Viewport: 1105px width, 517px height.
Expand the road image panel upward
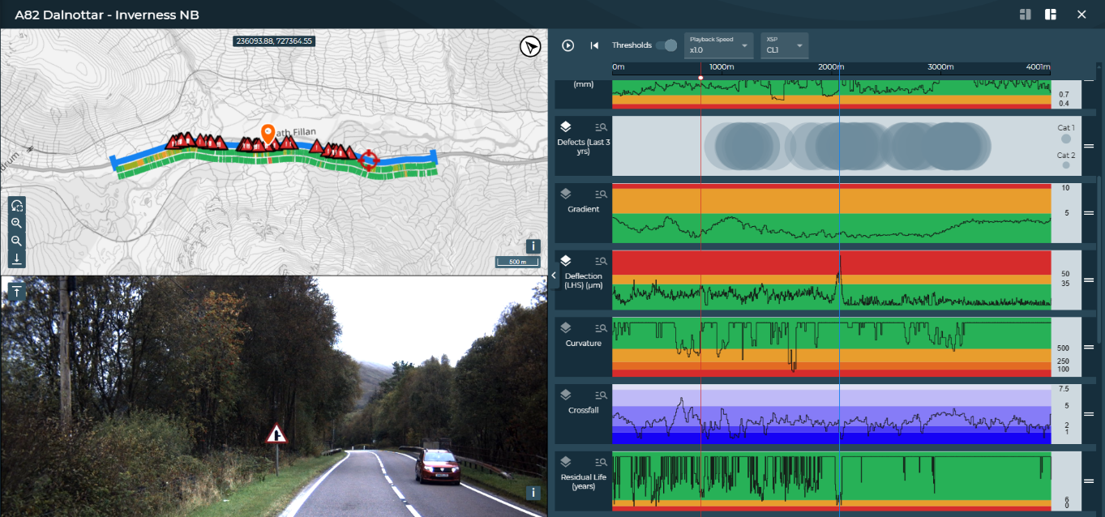pos(17,293)
